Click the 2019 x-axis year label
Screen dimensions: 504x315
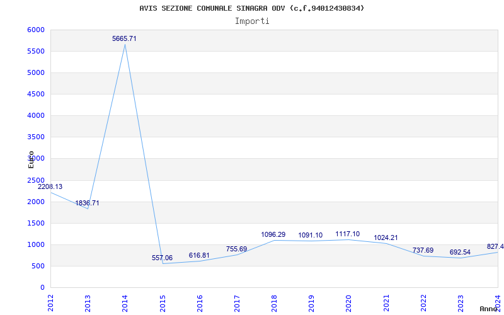point(311,303)
